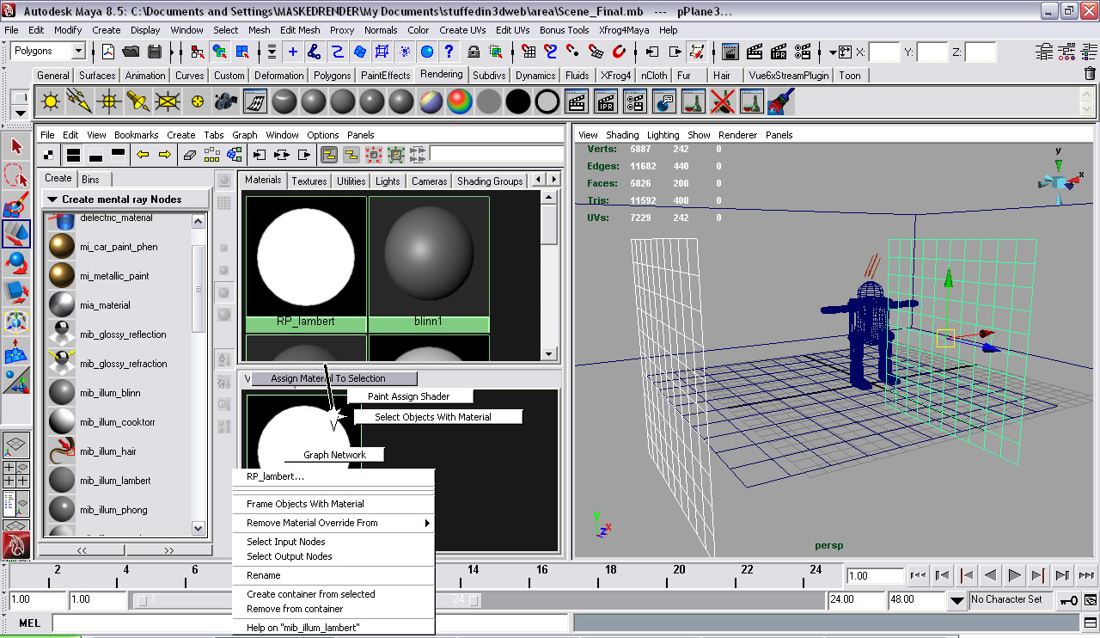Image resolution: width=1100 pixels, height=638 pixels.
Task: Create a directional light from the shelf
Action: tap(79, 102)
